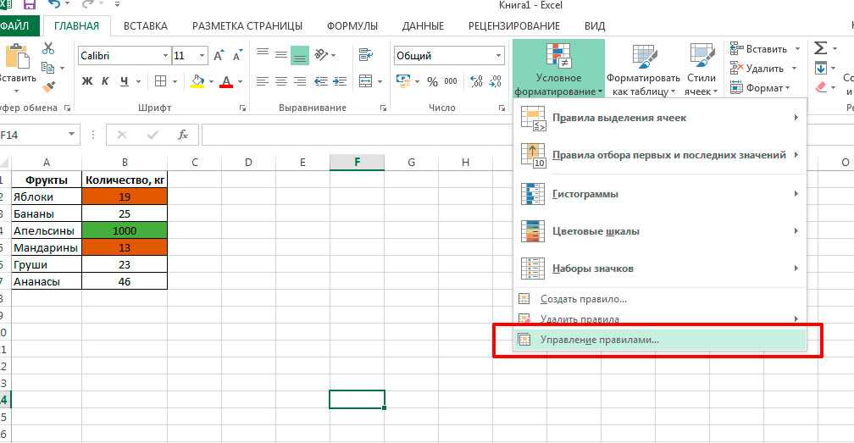Toggle bold Ж formatting

pyautogui.click(x=87, y=81)
